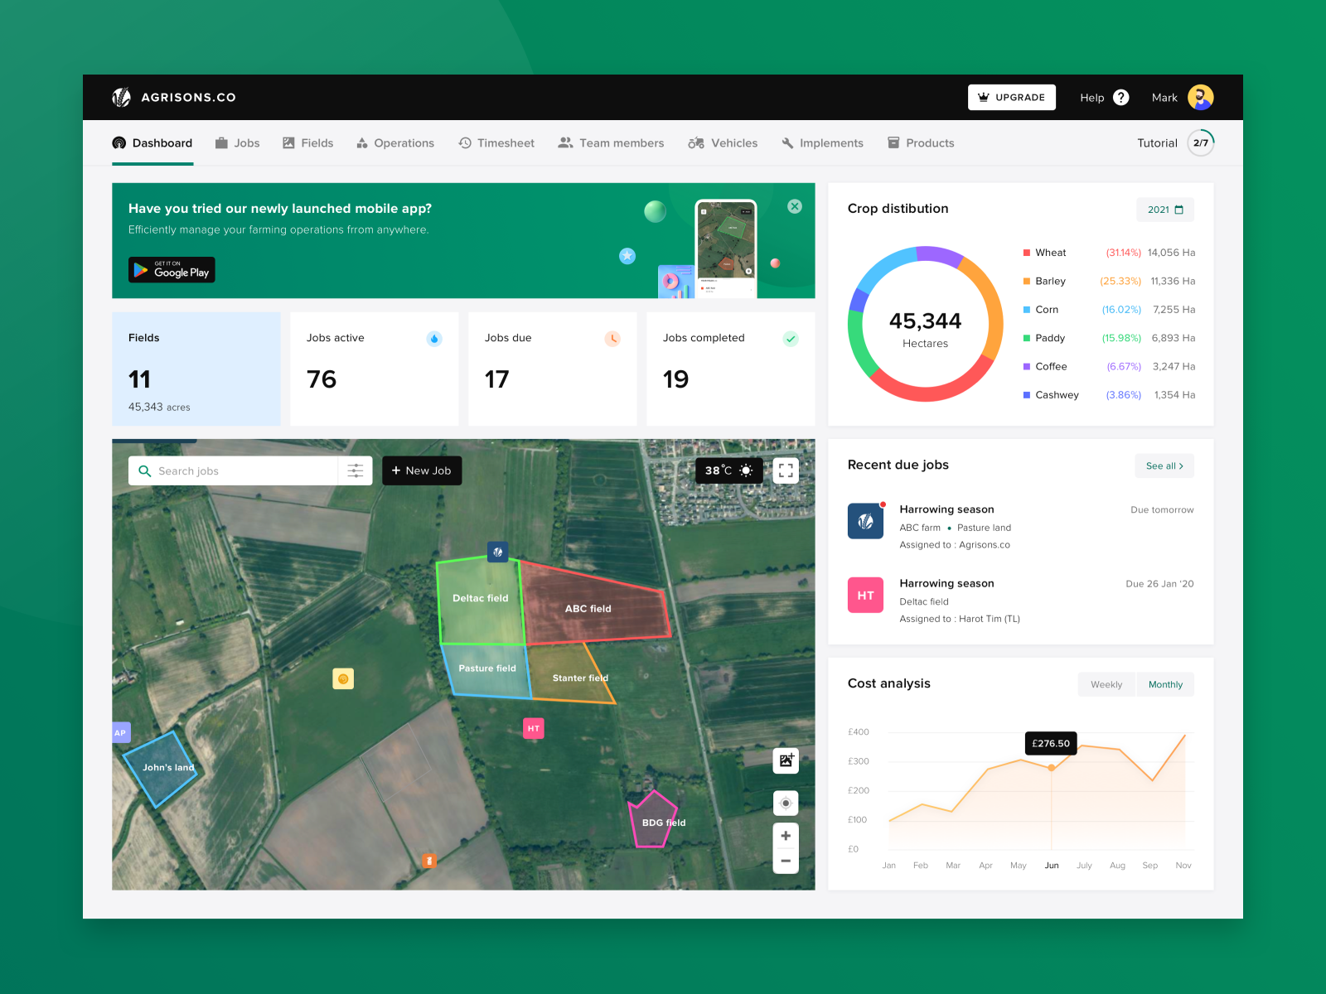This screenshot has width=1326, height=994.
Task: Open Google Play download link
Action: tap(171, 269)
